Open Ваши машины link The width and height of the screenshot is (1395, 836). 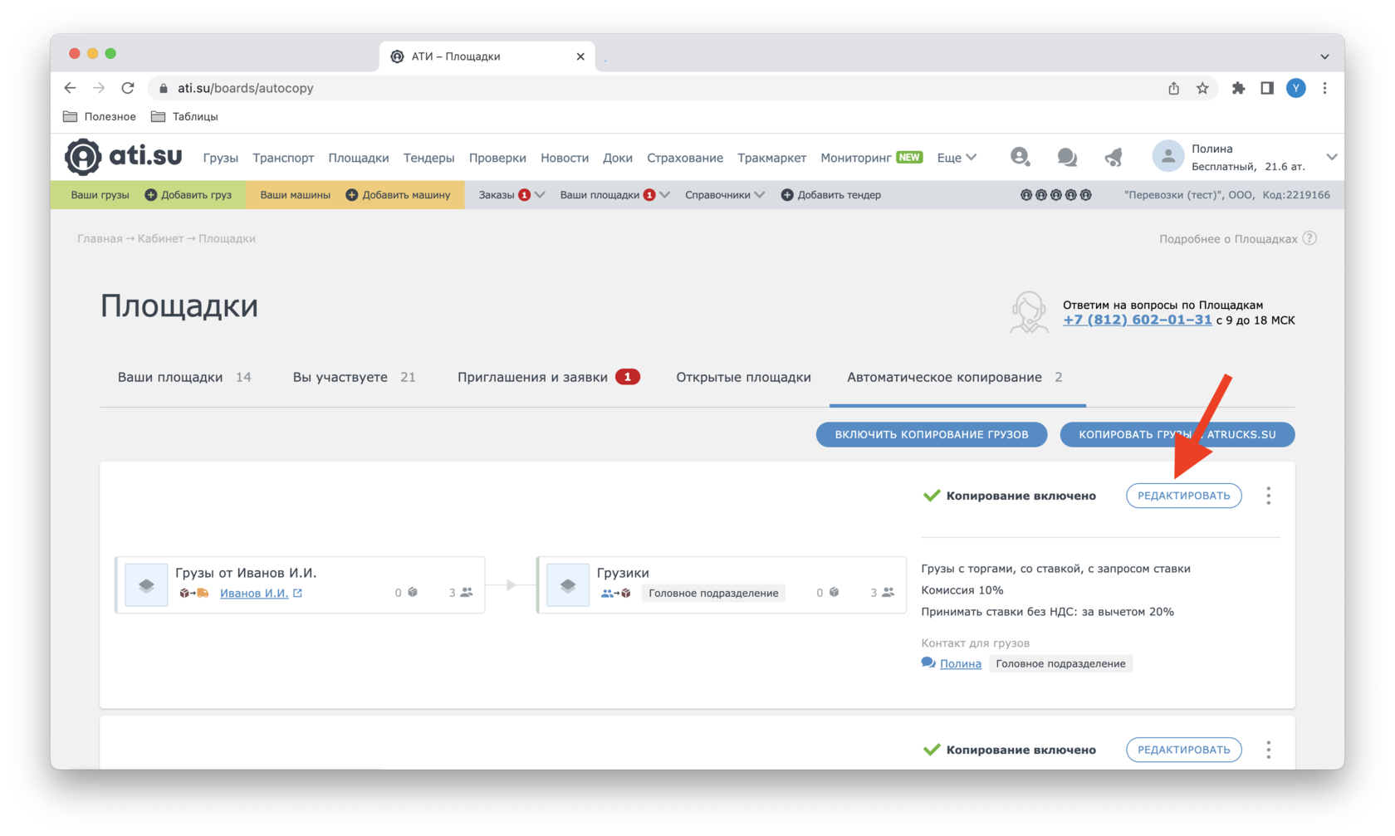(x=295, y=195)
